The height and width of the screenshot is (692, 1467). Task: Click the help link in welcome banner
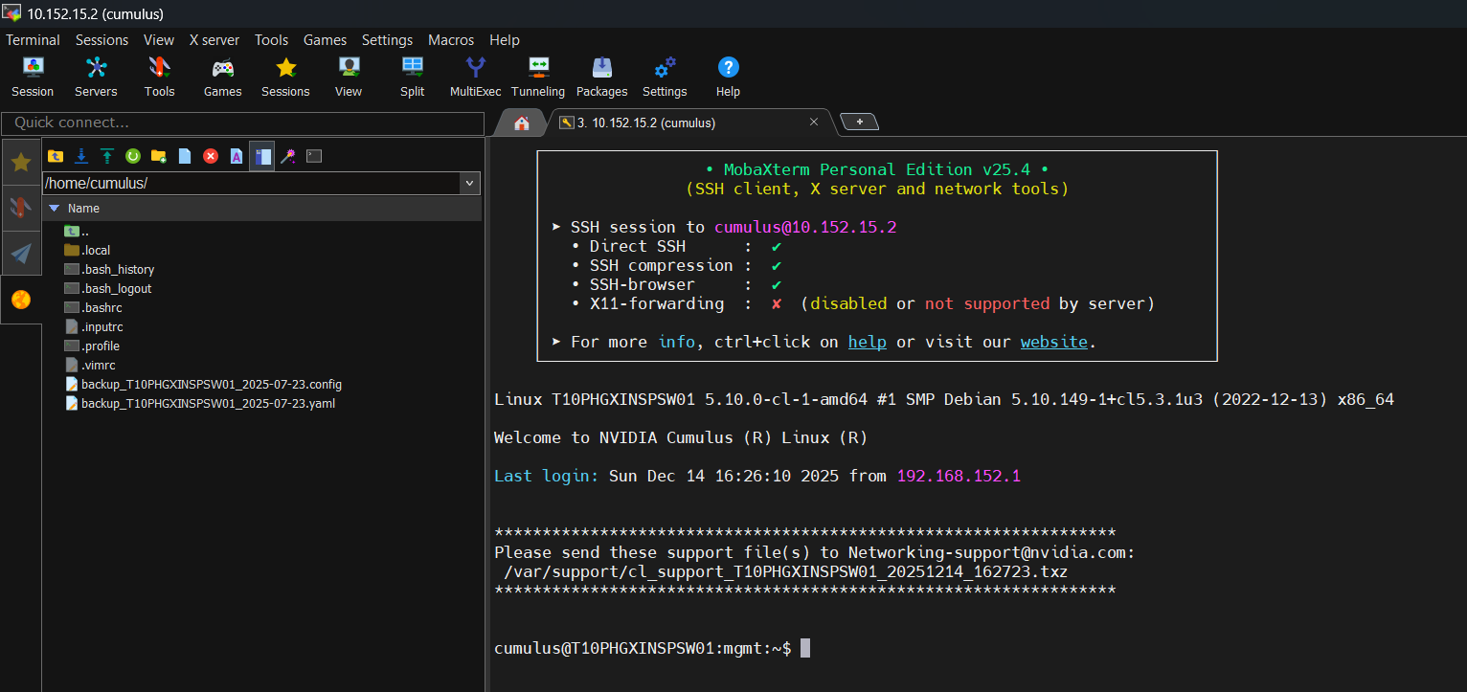(867, 342)
